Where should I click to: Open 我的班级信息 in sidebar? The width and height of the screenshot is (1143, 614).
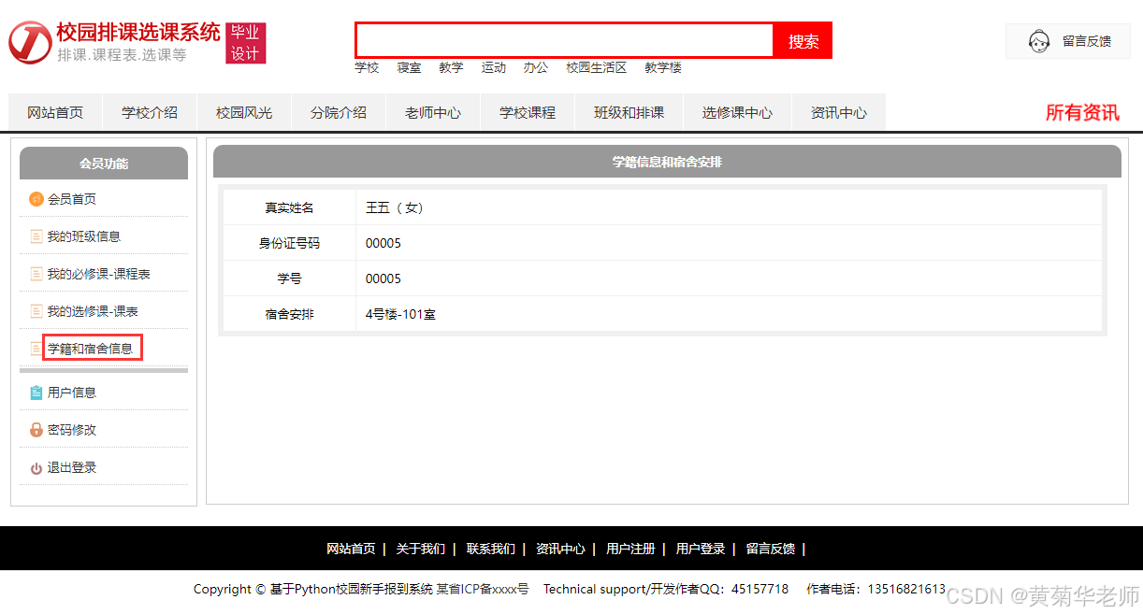tap(84, 236)
